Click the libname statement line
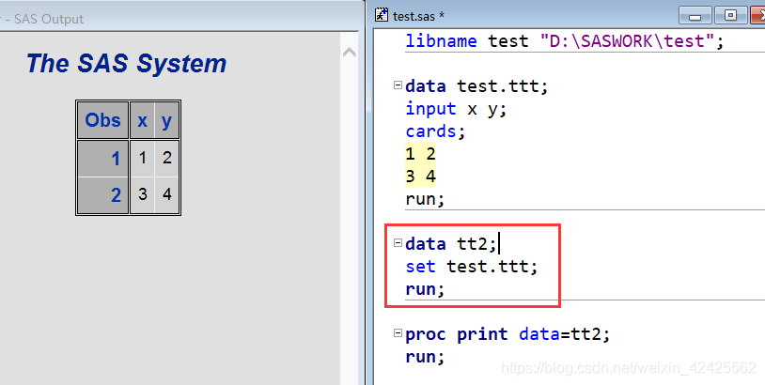 (x=565, y=41)
